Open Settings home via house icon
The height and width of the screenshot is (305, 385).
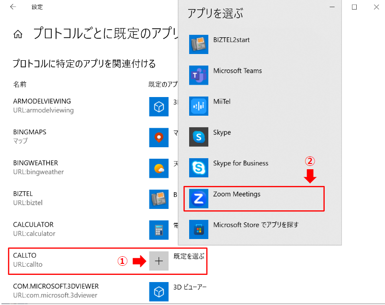18,34
